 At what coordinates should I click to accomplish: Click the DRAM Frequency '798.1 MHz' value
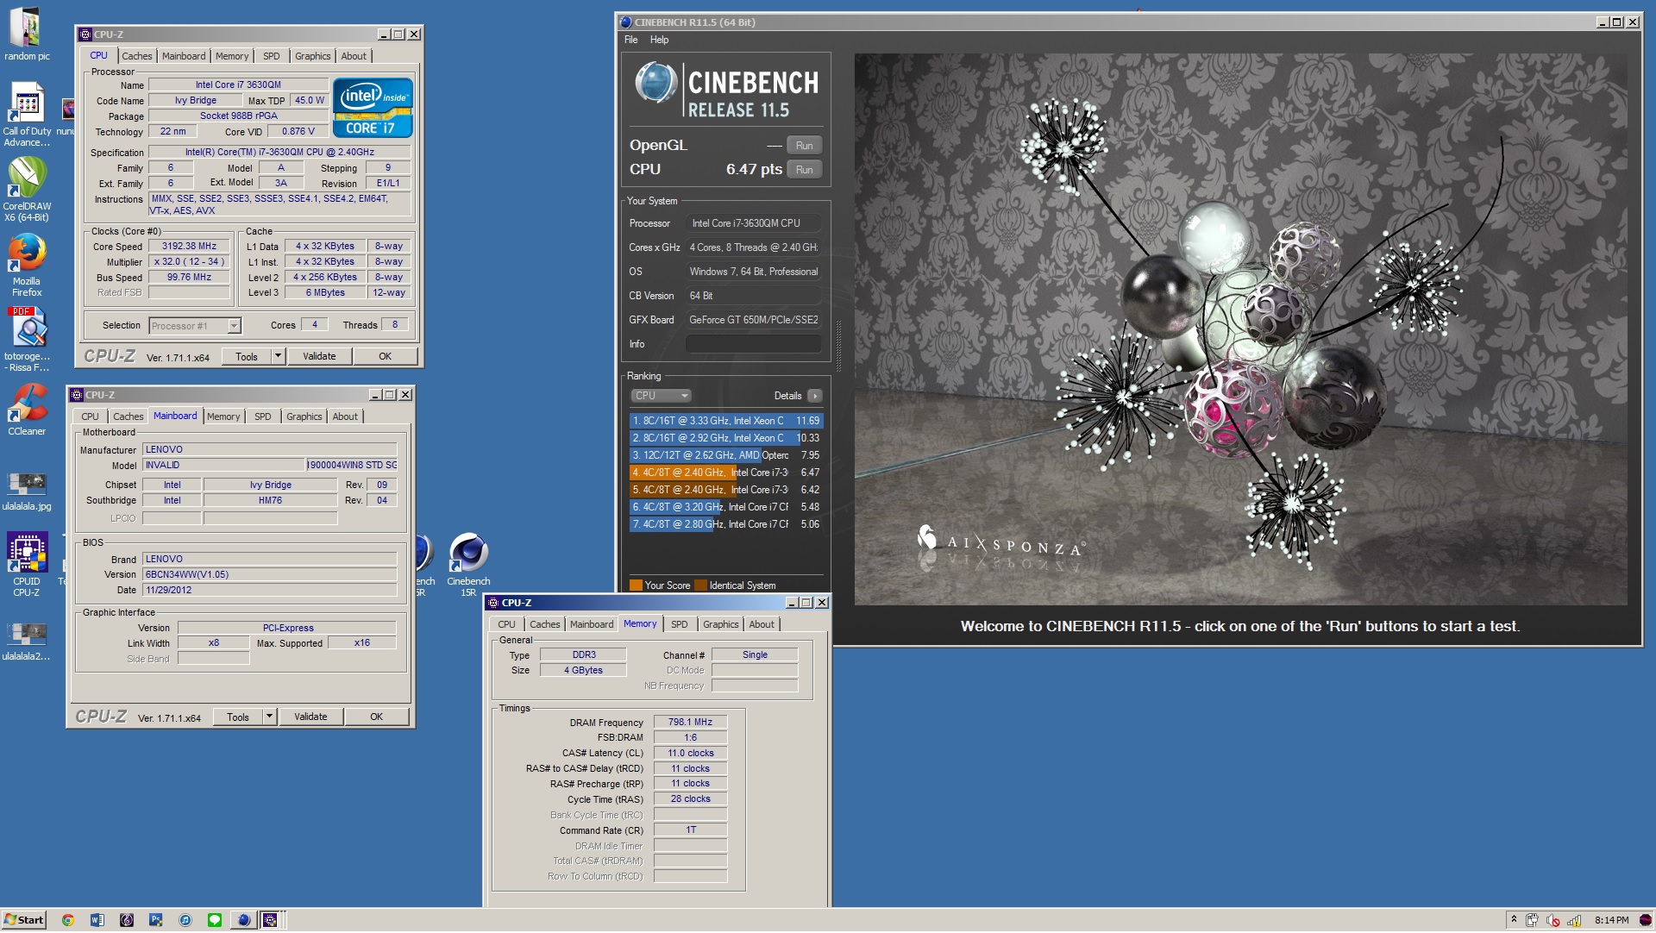coord(690,723)
